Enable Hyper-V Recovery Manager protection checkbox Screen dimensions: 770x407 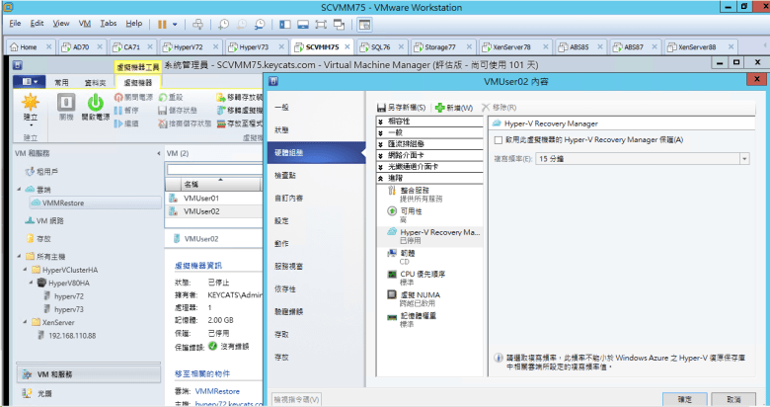pyautogui.click(x=497, y=140)
